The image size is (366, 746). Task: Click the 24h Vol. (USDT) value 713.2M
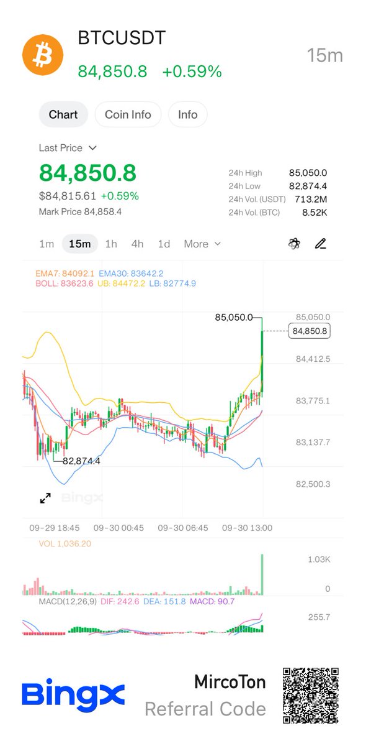point(311,199)
